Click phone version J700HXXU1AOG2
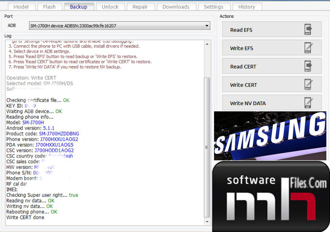The image size is (330, 232). 59,139
